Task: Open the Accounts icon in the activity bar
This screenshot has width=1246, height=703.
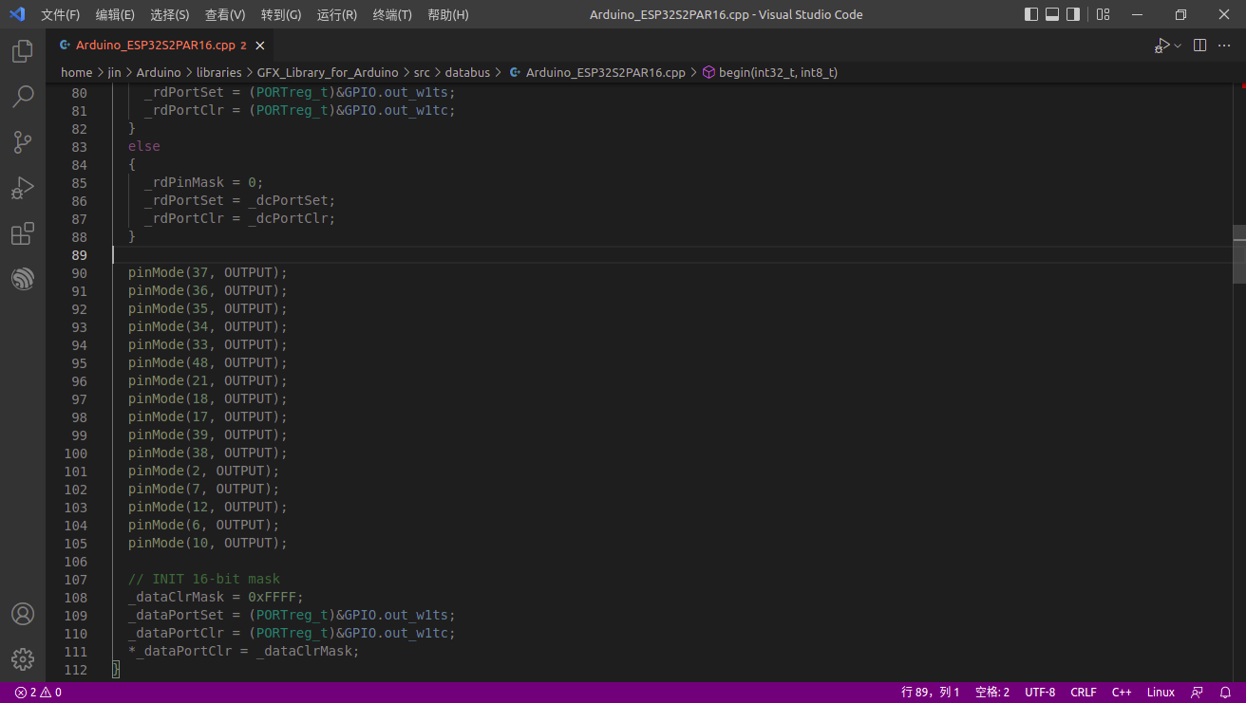Action: pyautogui.click(x=23, y=614)
